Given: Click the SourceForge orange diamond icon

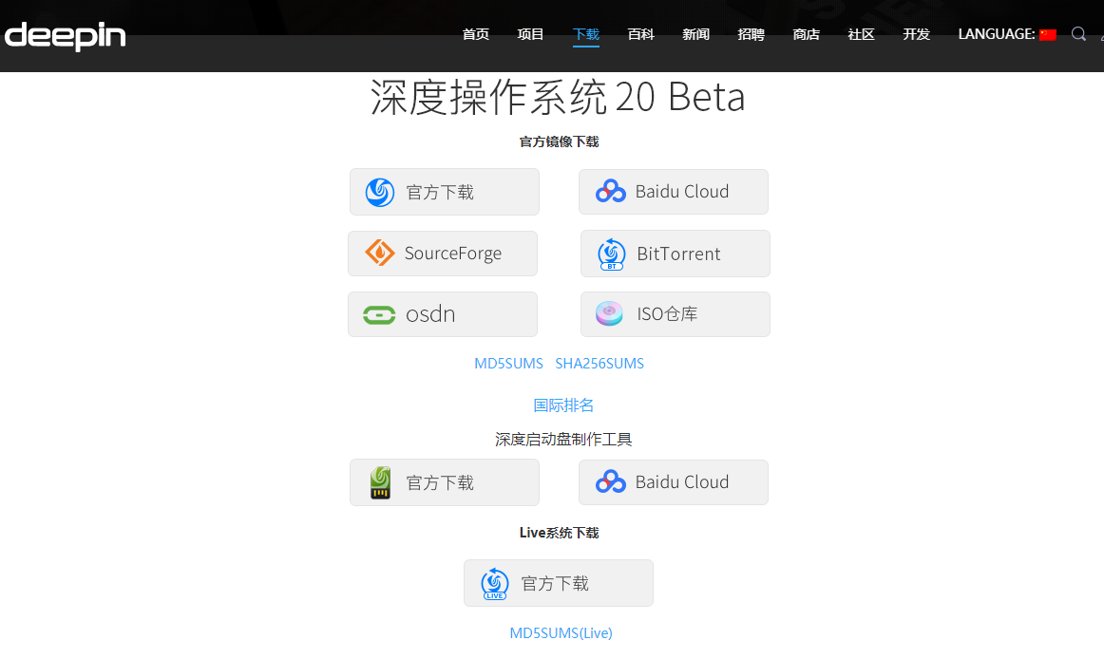Looking at the screenshot, I should [x=379, y=253].
